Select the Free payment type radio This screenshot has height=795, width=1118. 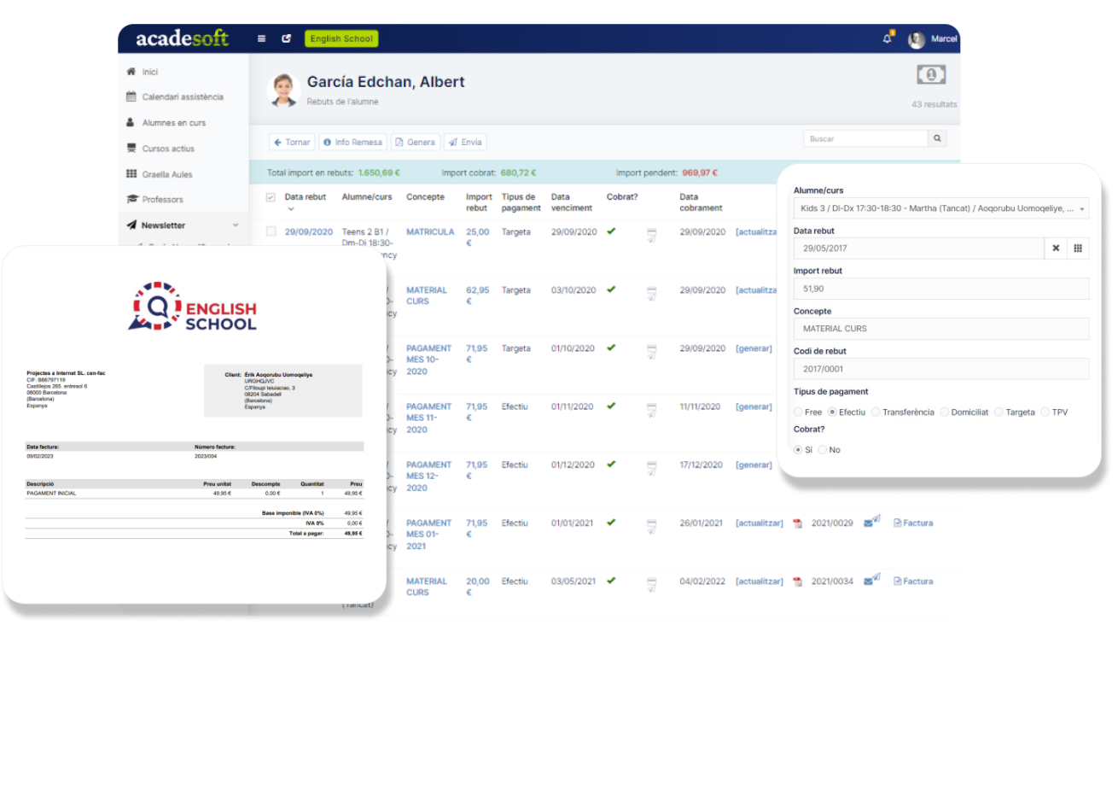click(798, 412)
